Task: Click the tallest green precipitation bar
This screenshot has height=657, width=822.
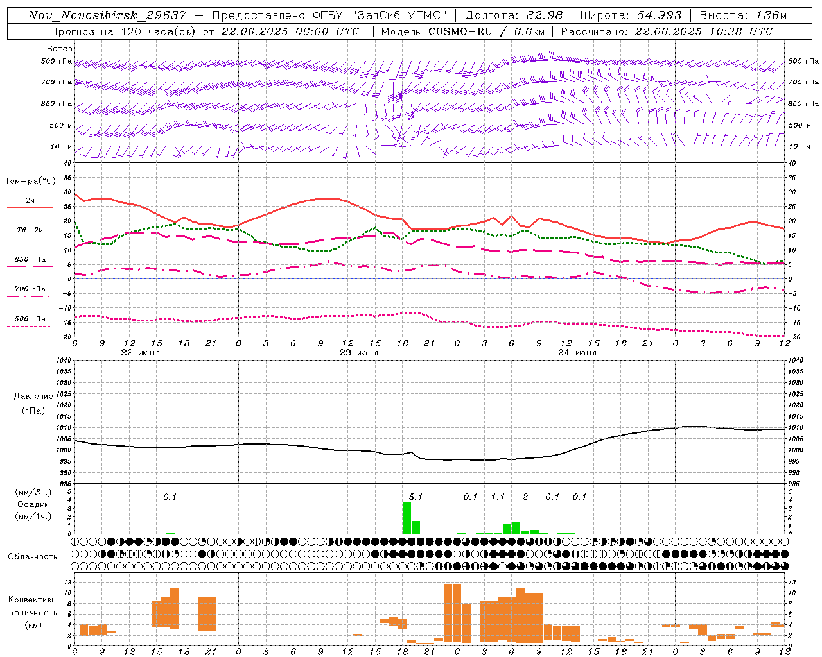Action: tap(407, 518)
